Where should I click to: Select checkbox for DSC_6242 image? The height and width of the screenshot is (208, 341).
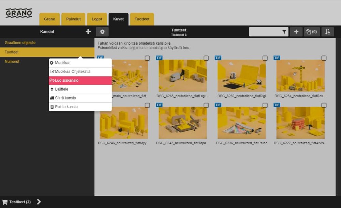[206, 105]
